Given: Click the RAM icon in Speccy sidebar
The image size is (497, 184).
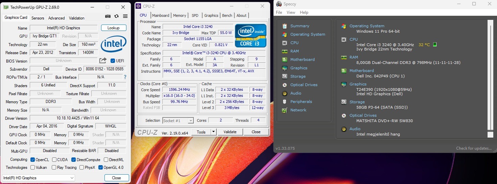Looking at the screenshot, I should tap(285, 51).
